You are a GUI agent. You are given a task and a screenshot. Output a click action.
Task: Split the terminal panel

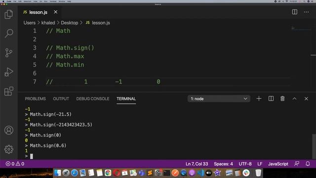[x=271, y=99]
